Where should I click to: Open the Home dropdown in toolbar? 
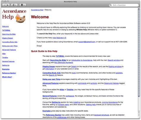14,5
